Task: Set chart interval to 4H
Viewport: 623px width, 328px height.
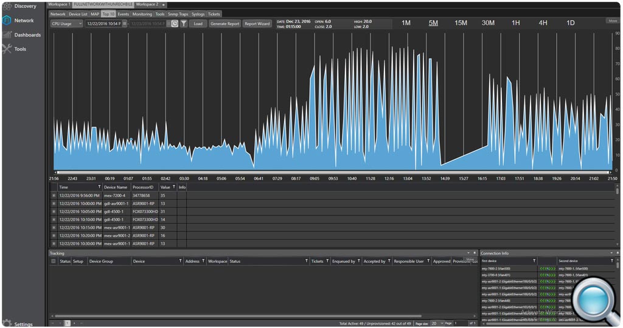Action: point(543,23)
